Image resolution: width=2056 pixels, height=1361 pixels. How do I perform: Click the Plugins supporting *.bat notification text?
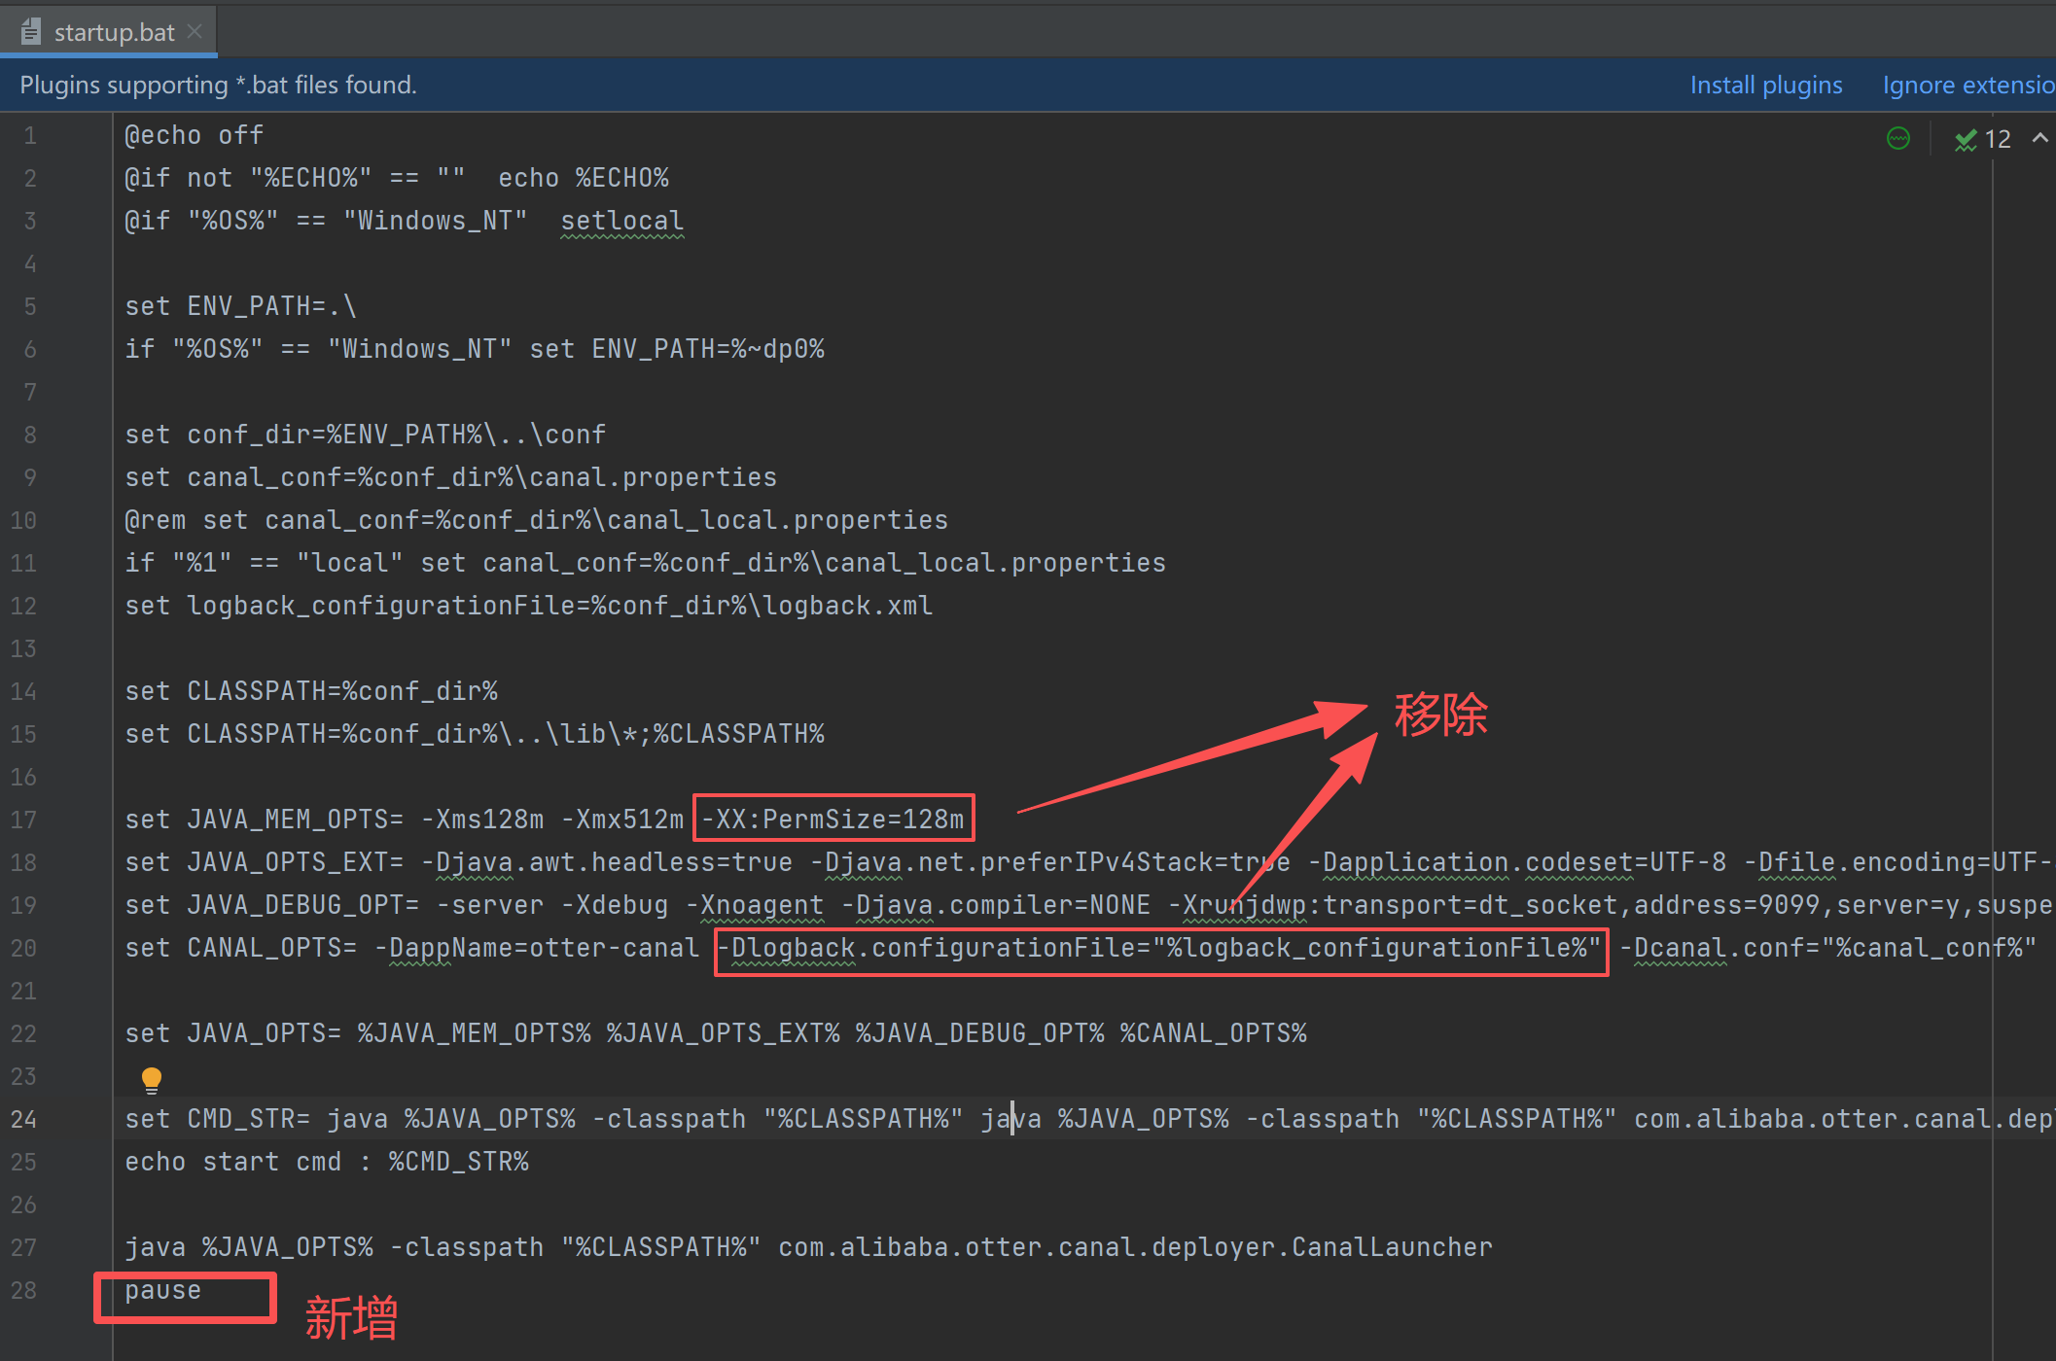pyautogui.click(x=218, y=85)
